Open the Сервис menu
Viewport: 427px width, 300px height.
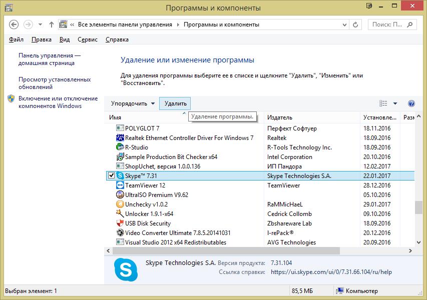point(88,39)
